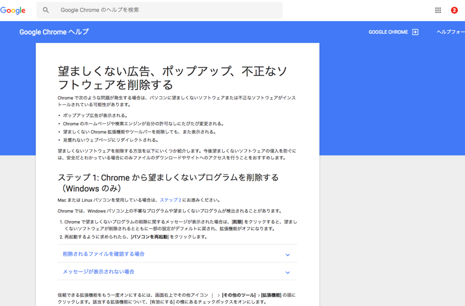Open the red notifications badge

[454, 10]
